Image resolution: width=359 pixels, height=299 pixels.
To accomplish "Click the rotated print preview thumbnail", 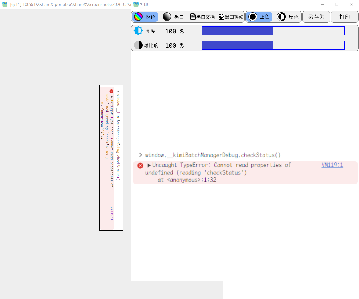I will (x=111, y=158).
